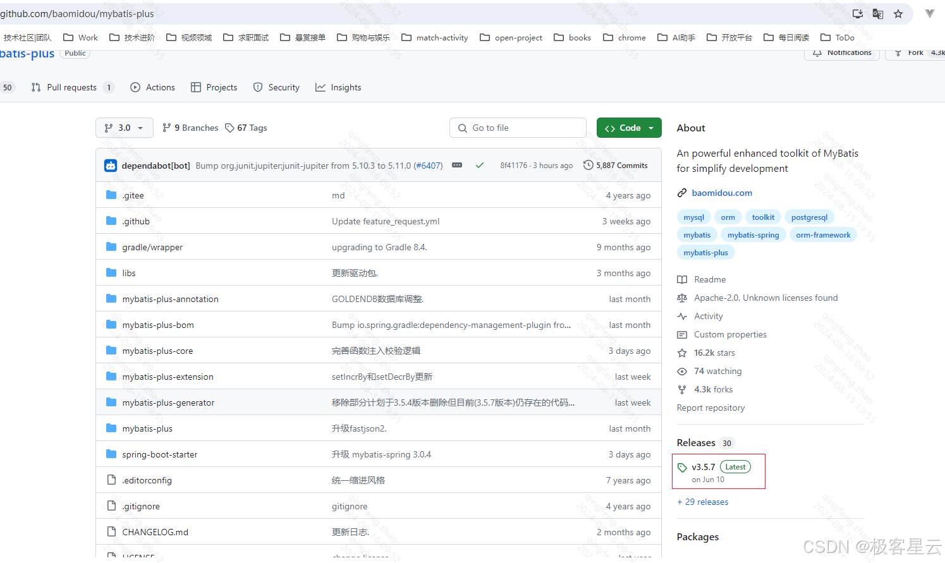
Task: Open the Projects tab
Action: 214,88
